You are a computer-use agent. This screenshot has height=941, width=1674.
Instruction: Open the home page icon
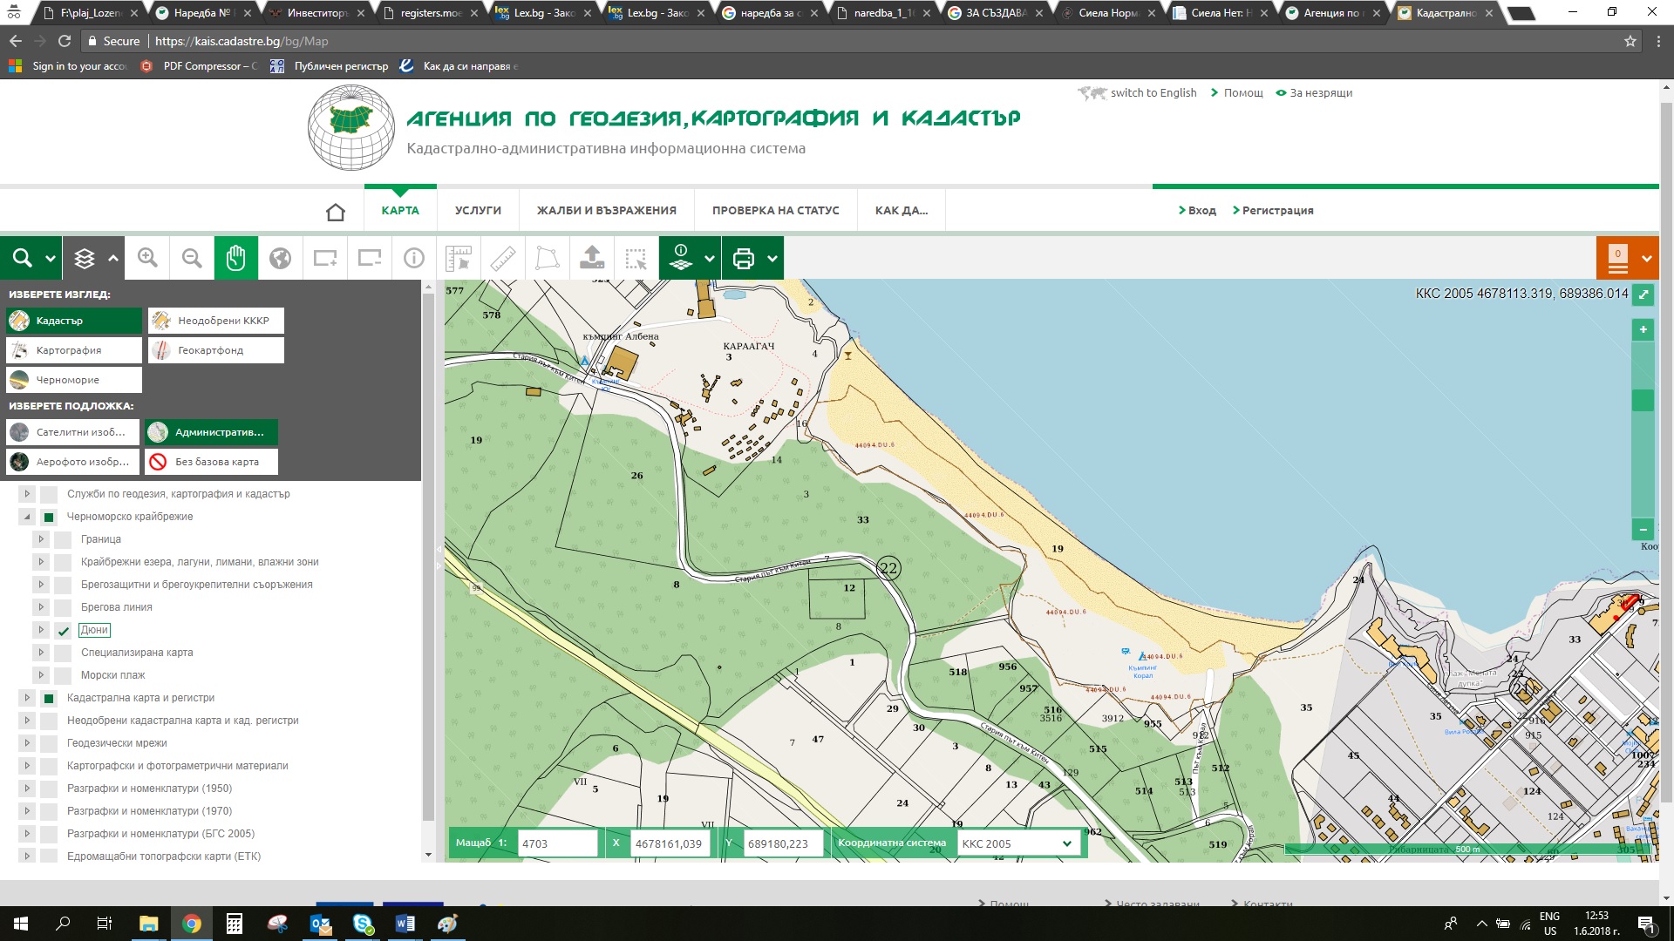point(336,212)
